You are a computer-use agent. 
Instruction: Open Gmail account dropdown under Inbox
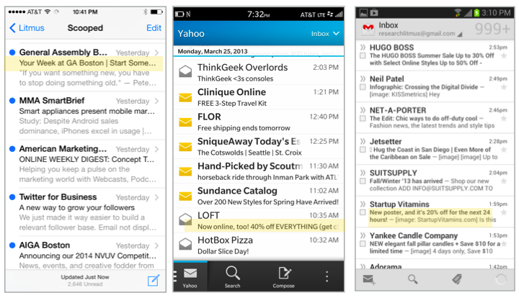pos(420,34)
